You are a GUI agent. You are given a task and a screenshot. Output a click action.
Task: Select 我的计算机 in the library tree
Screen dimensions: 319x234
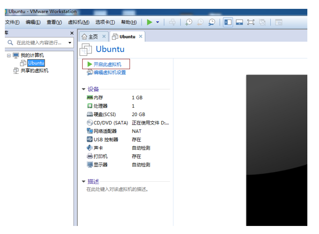click(32, 55)
